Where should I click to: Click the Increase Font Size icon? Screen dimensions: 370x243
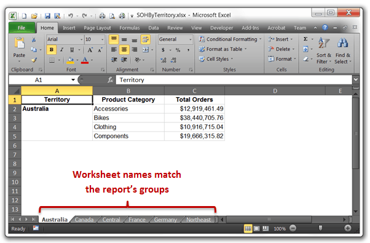coord(90,50)
